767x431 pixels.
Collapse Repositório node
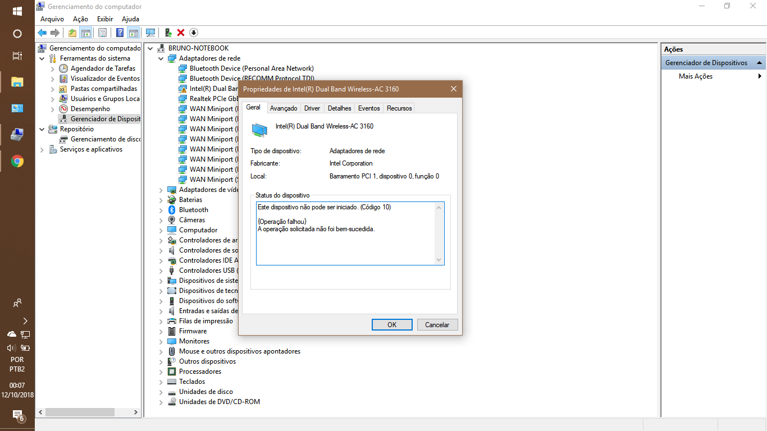(x=42, y=129)
